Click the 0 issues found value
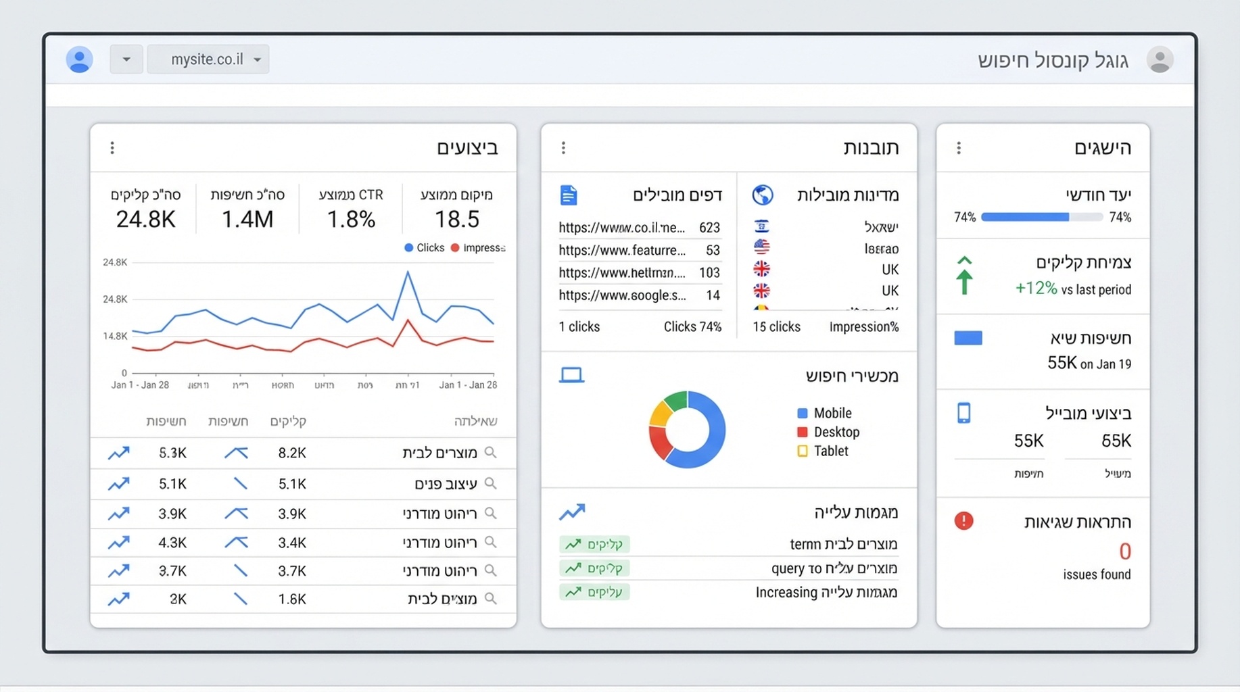The image size is (1240, 692). click(1124, 551)
